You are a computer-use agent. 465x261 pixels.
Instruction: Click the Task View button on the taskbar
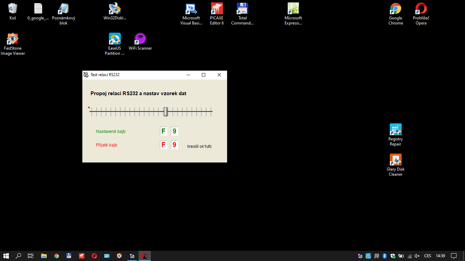(x=30, y=256)
